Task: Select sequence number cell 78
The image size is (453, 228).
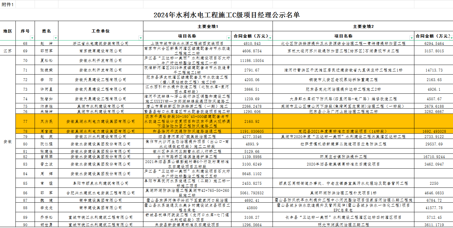Action: tap(25, 131)
